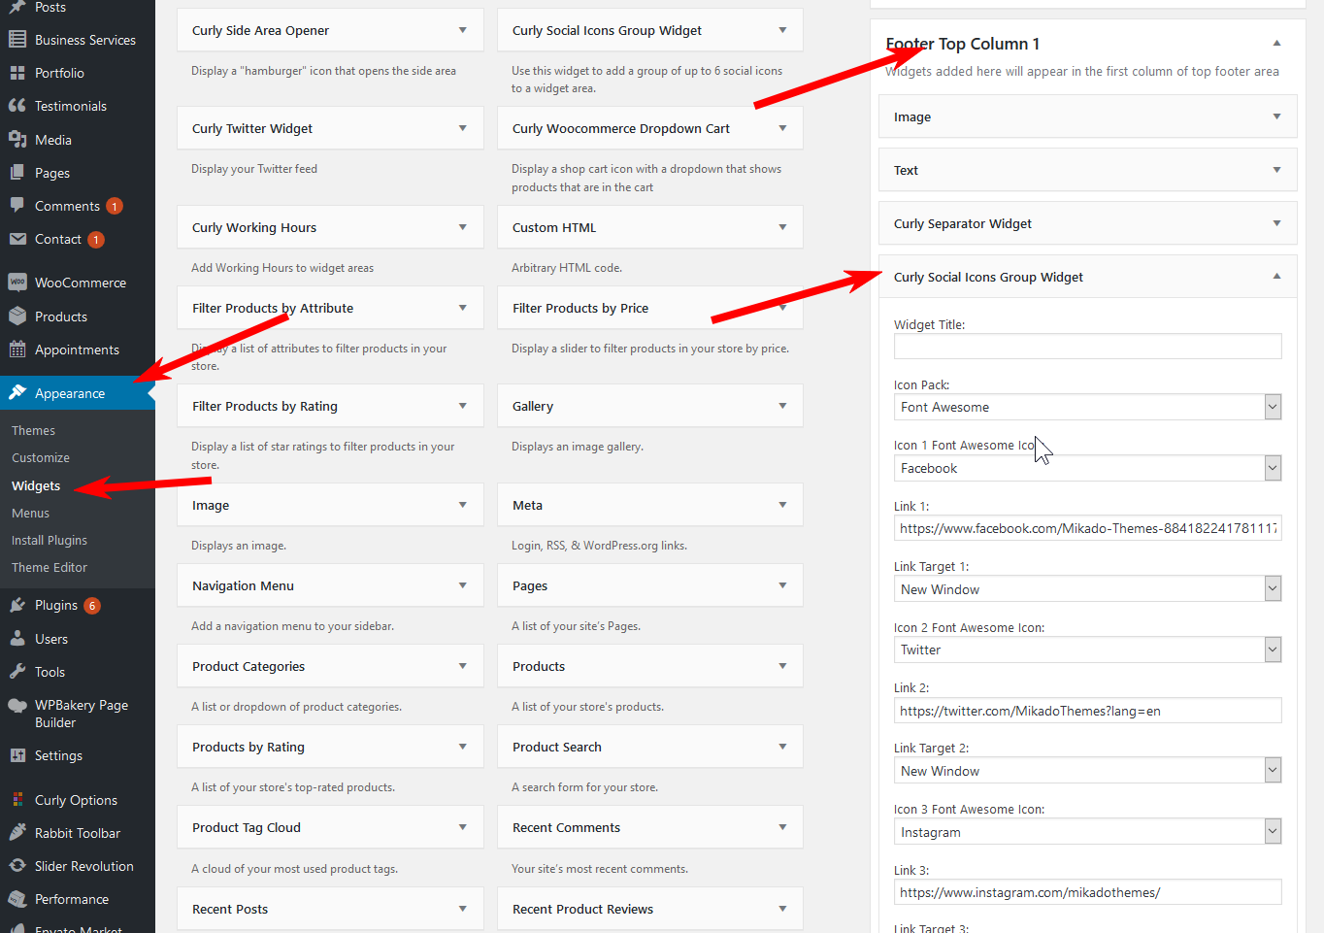The height and width of the screenshot is (933, 1324).
Task: Select the Recent Posts widget
Action: [x=330, y=909]
